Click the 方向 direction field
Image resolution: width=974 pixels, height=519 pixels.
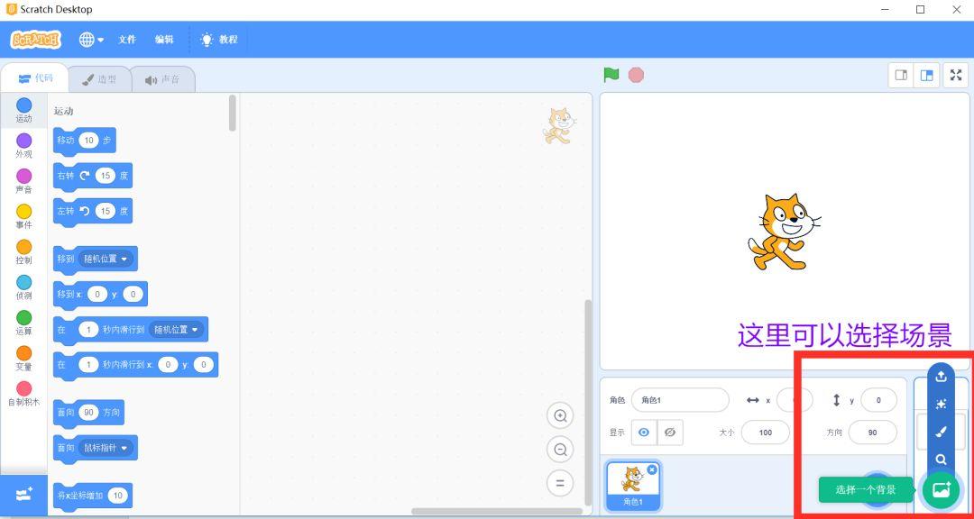[x=873, y=432]
